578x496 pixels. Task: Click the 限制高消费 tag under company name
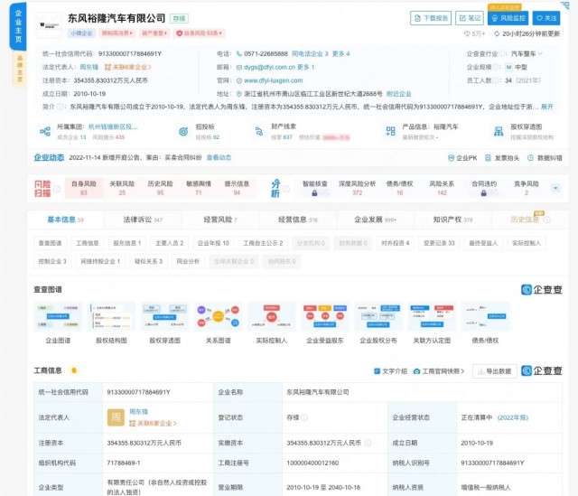(117, 33)
